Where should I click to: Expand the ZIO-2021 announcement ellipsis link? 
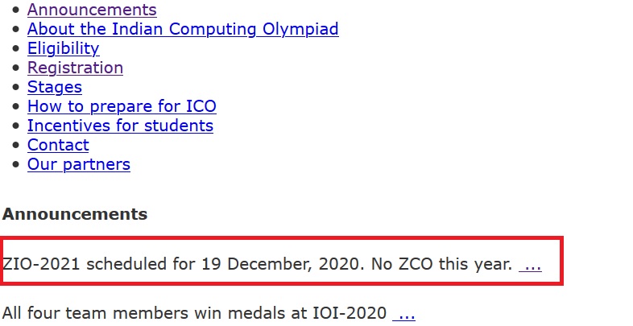pos(530,264)
